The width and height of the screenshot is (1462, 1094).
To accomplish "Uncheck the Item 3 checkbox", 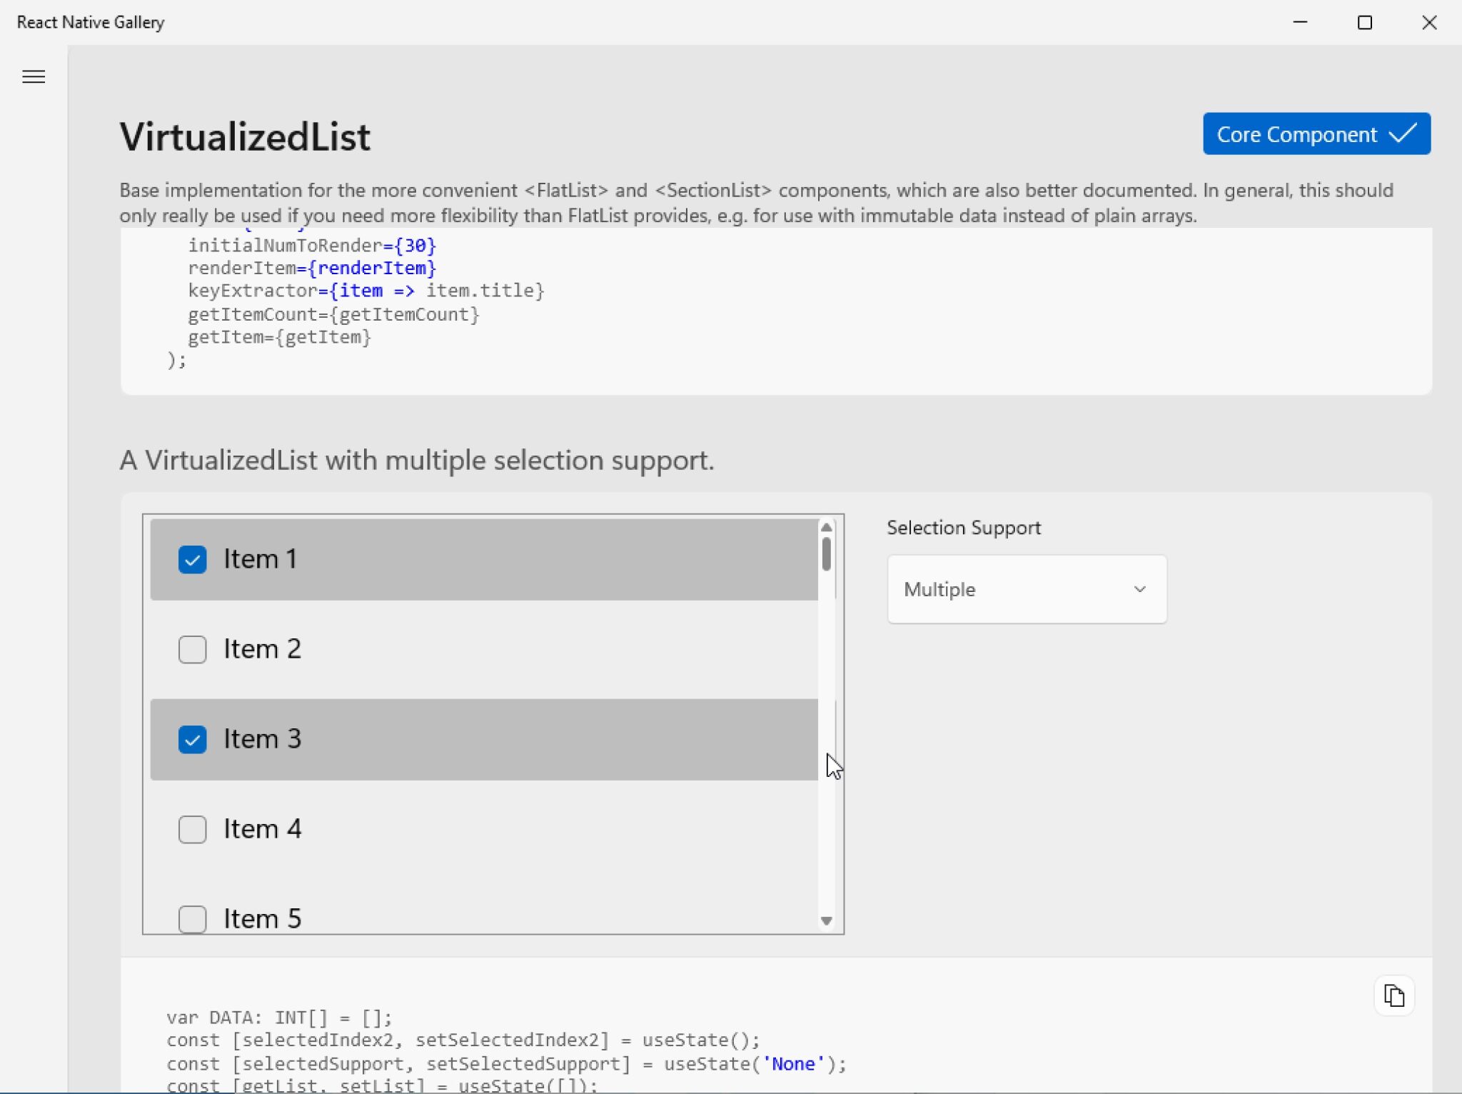I will click(191, 739).
